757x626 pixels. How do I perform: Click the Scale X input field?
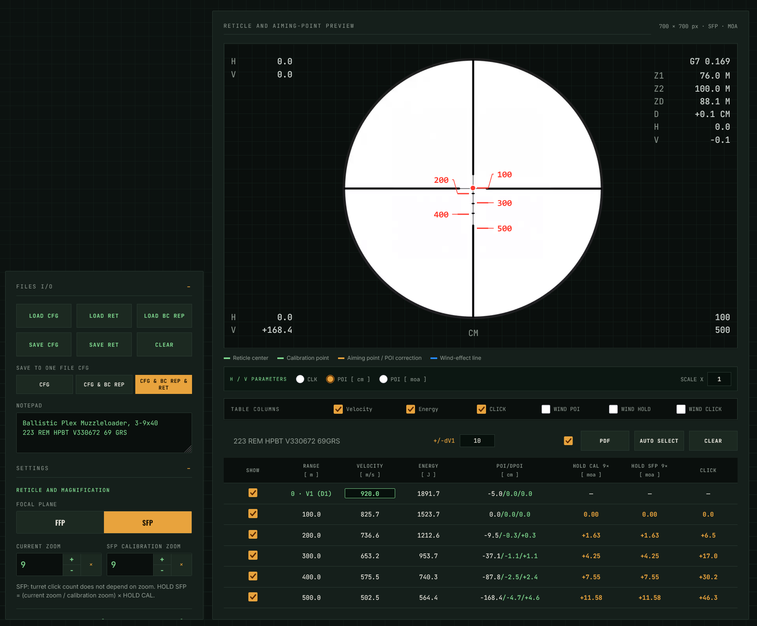tap(719, 379)
